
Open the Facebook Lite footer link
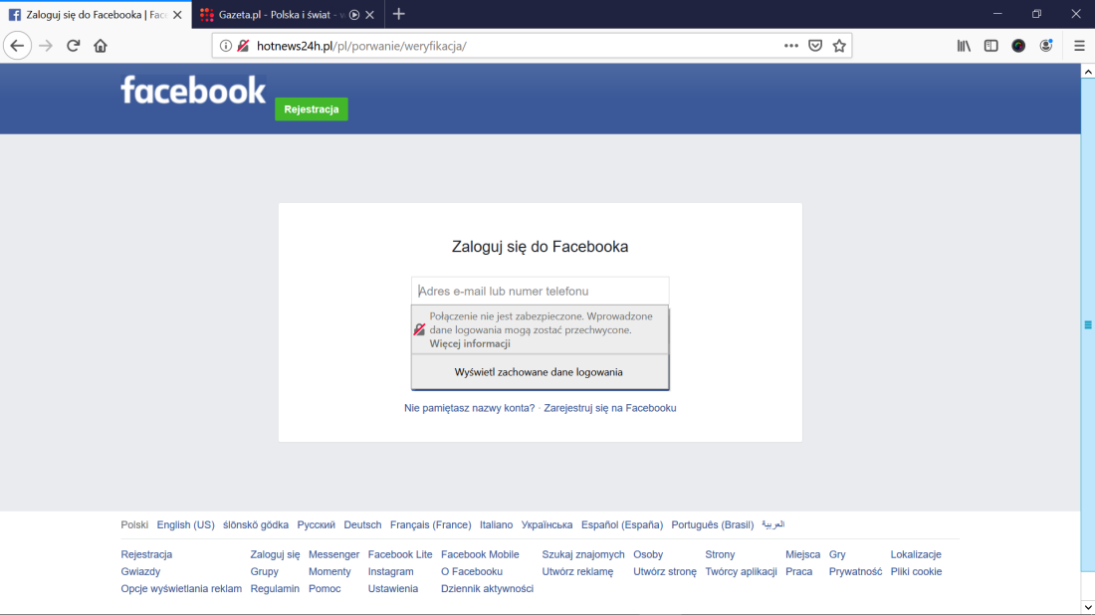pyautogui.click(x=400, y=554)
